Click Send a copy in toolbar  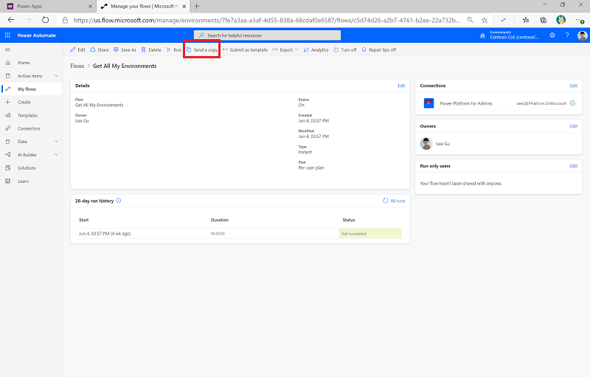(202, 49)
